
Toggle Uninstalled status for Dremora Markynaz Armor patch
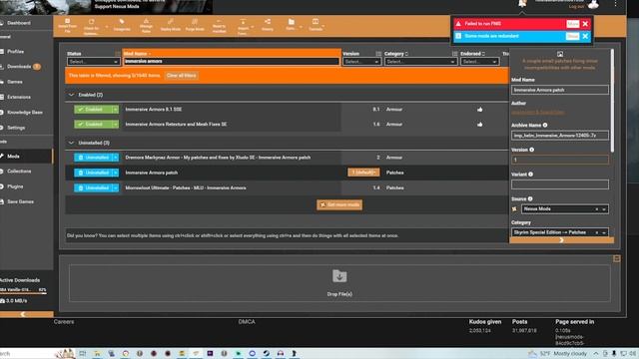[93, 158]
